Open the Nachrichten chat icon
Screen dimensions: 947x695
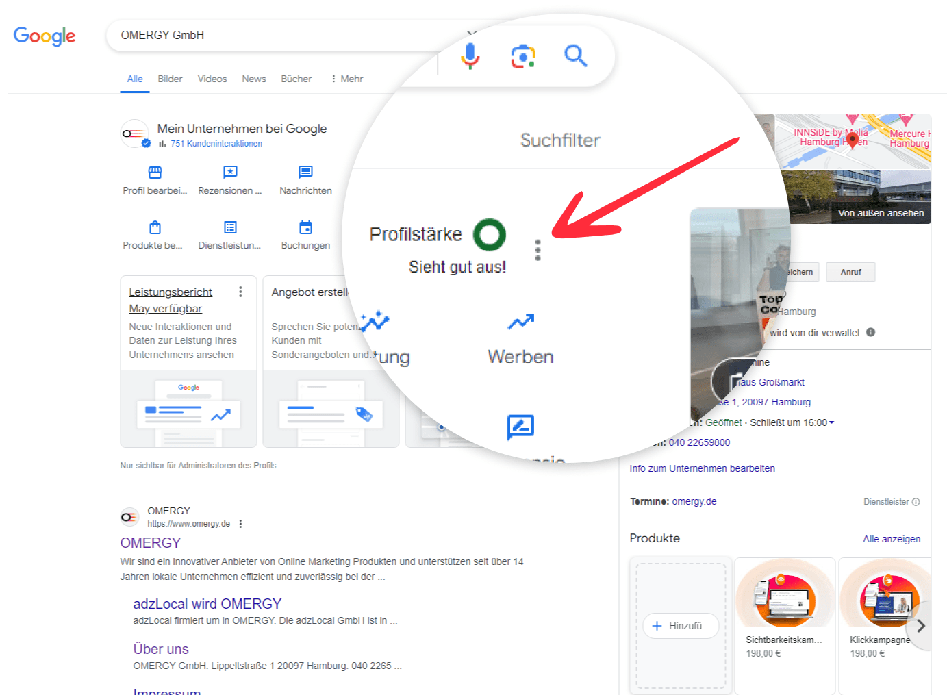click(x=305, y=172)
